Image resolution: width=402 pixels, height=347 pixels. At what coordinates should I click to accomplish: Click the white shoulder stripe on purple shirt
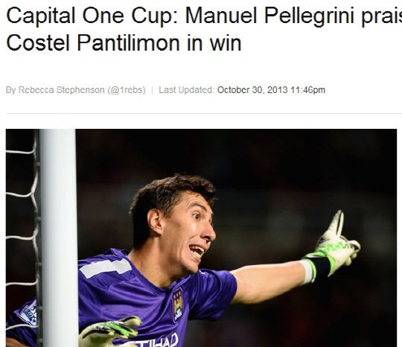click(105, 268)
